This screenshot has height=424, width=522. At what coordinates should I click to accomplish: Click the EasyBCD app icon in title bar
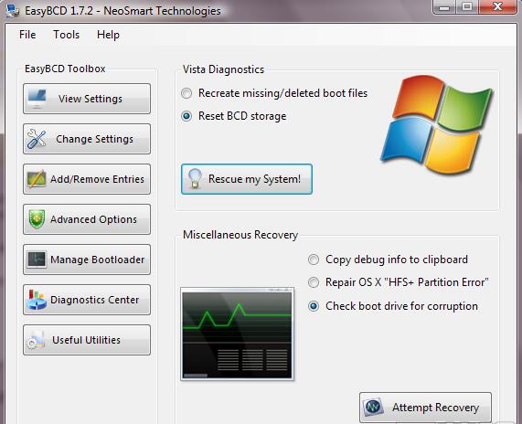[x=13, y=10]
